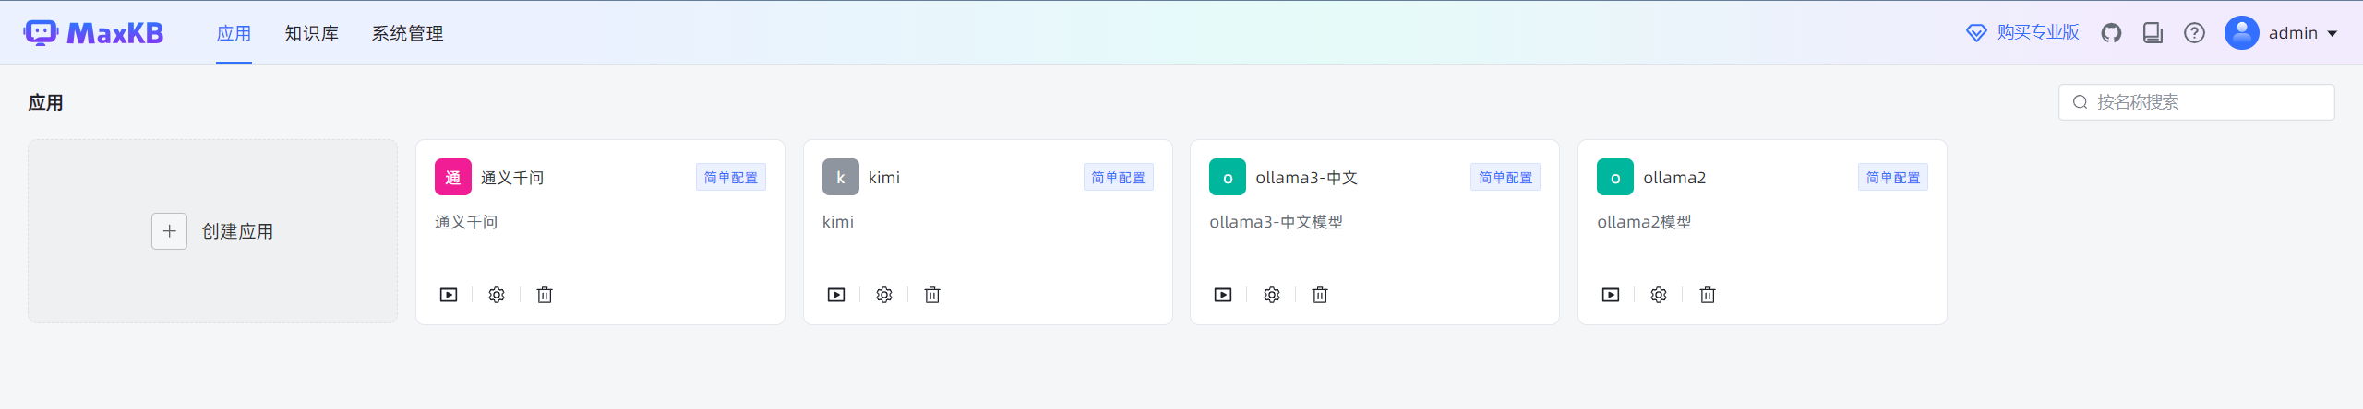The width and height of the screenshot is (2363, 409).
Task: Open settings gear for the kimi application
Action: coord(884,295)
